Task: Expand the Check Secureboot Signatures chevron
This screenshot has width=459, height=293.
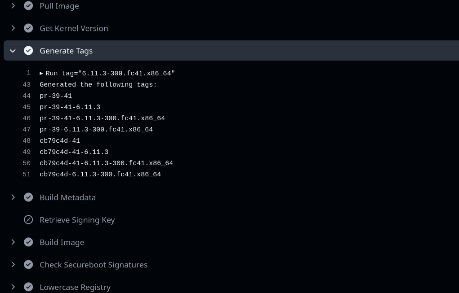Action: 13,265
